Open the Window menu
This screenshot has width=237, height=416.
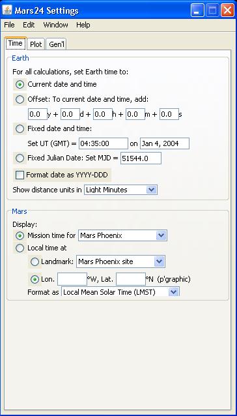tap(55, 25)
